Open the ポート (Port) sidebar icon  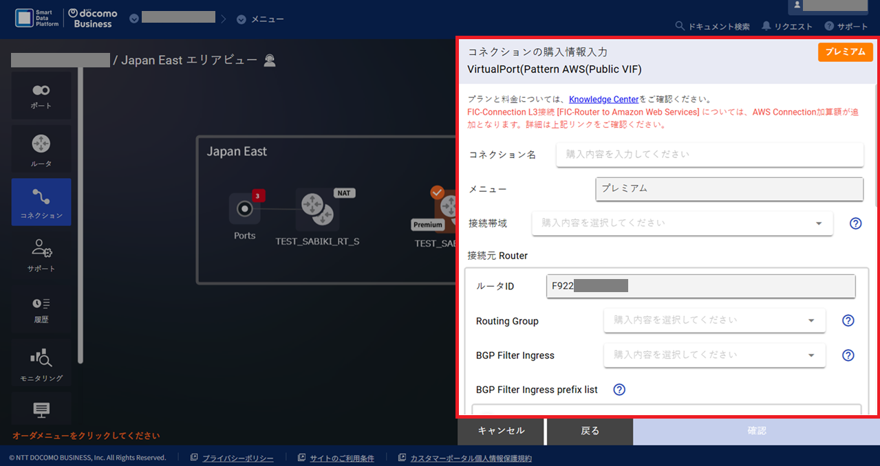click(41, 96)
